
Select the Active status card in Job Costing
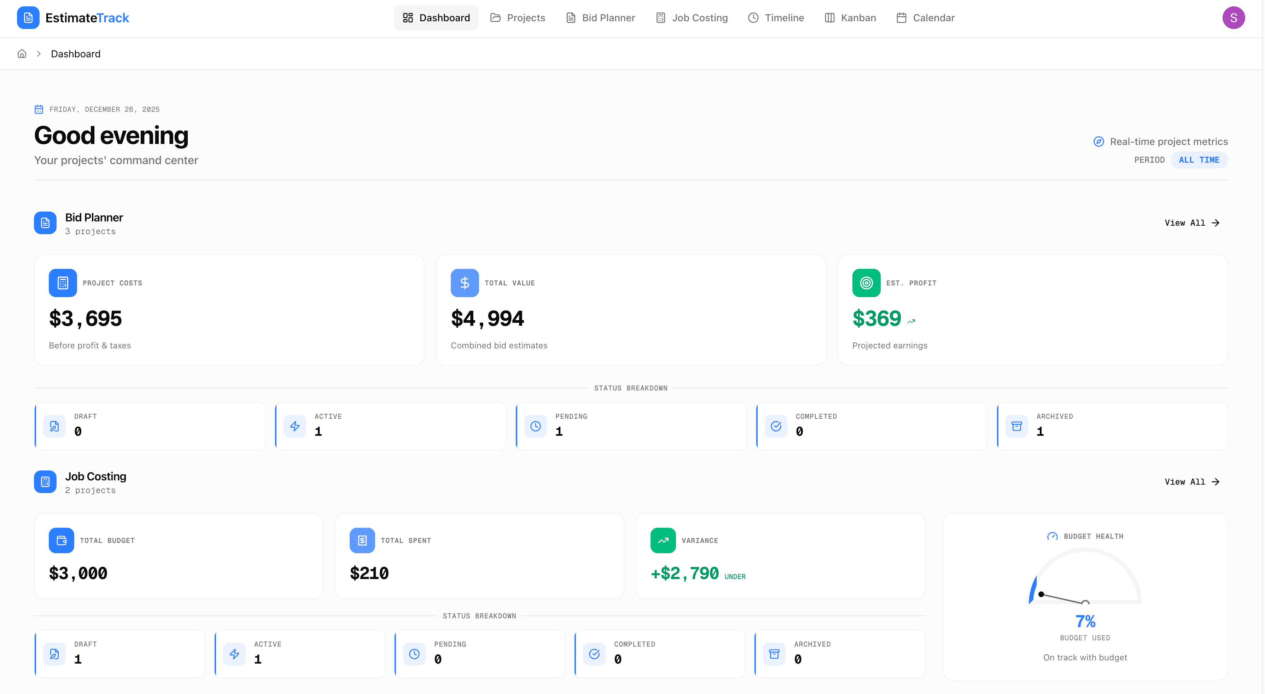pos(299,654)
